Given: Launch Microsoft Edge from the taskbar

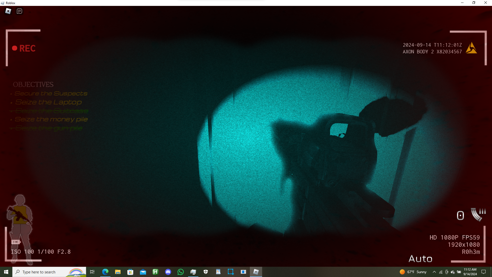Looking at the screenshot, I should point(105,272).
